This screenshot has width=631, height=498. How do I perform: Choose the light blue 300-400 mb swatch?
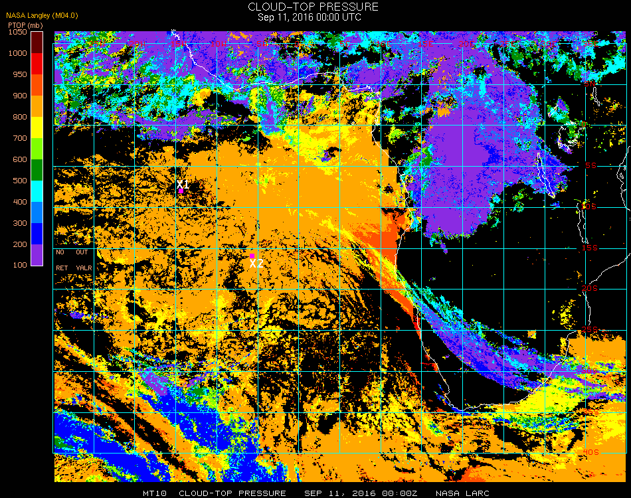pyautogui.click(x=37, y=212)
